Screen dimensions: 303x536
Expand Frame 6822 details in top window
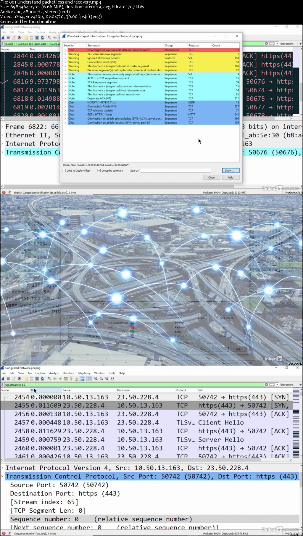point(2,127)
